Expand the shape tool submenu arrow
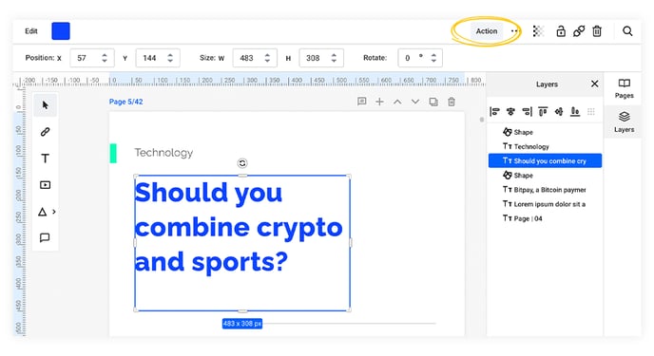 click(54, 212)
